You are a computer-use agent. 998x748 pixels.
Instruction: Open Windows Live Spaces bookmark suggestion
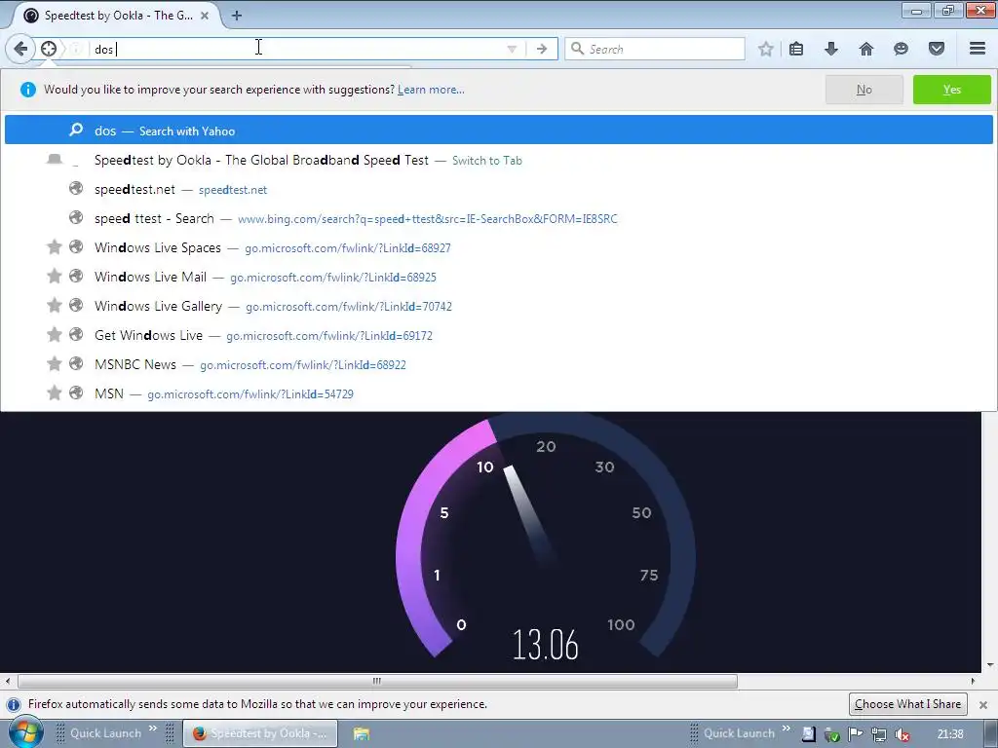click(498, 247)
